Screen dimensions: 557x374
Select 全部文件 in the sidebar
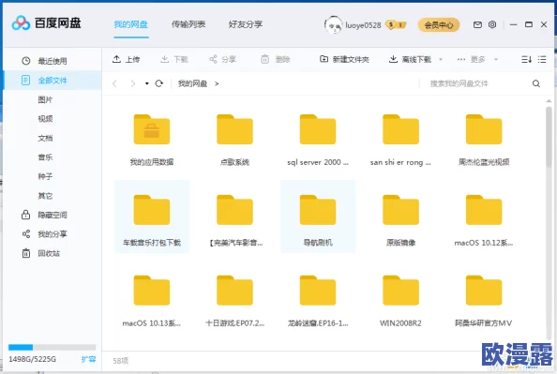[53, 81]
